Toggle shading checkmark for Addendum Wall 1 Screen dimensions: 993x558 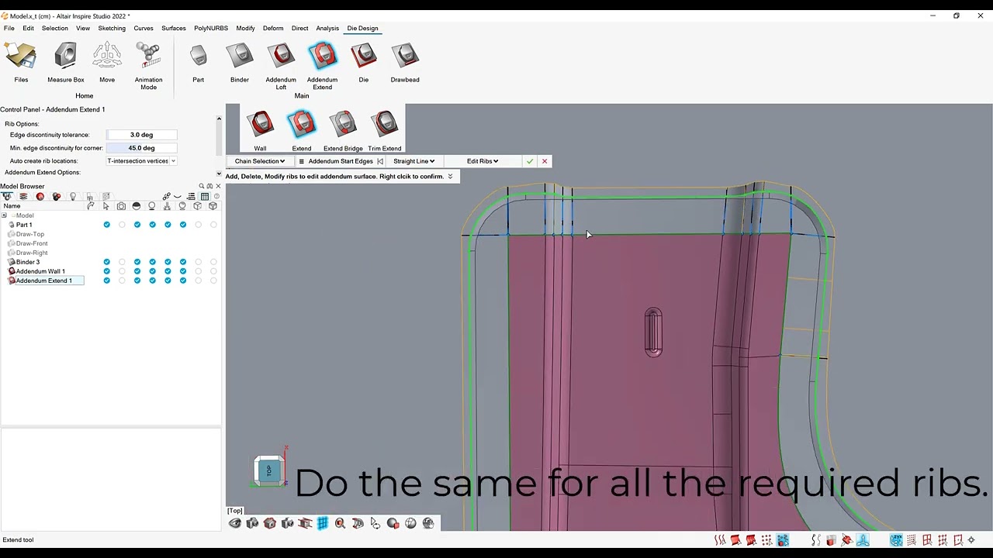(137, 271)
